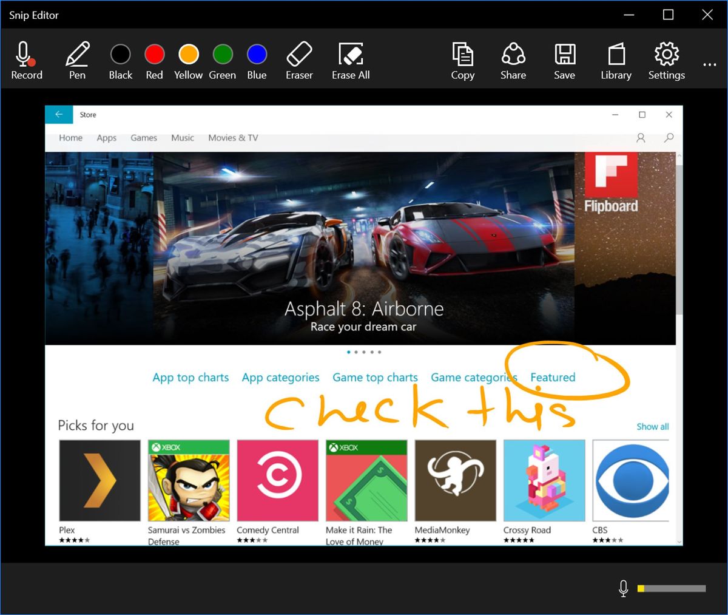728x615 pixels.
Task: Share the annotated snip
Action: [513, 59]
